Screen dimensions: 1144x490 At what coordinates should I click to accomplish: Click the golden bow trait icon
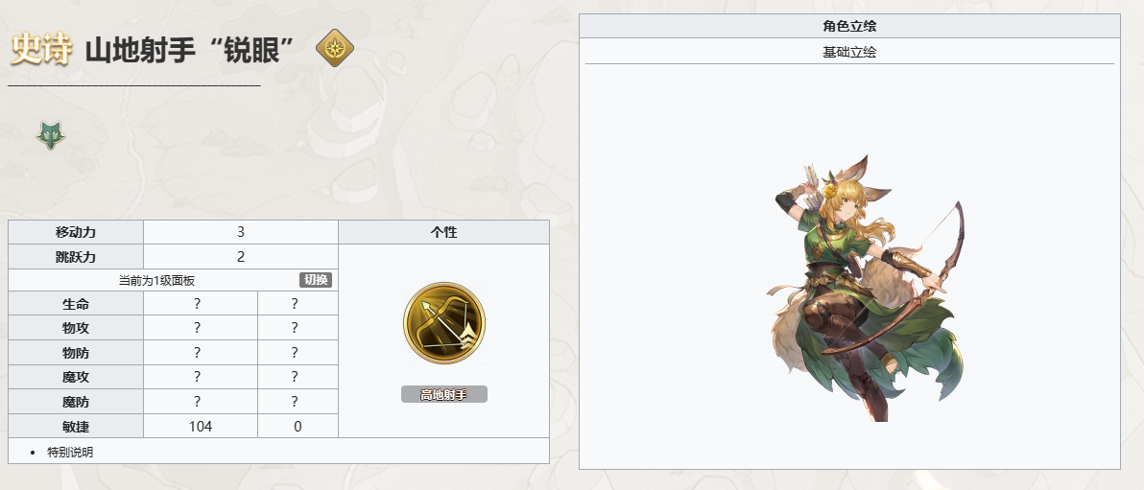click(443, 323)
